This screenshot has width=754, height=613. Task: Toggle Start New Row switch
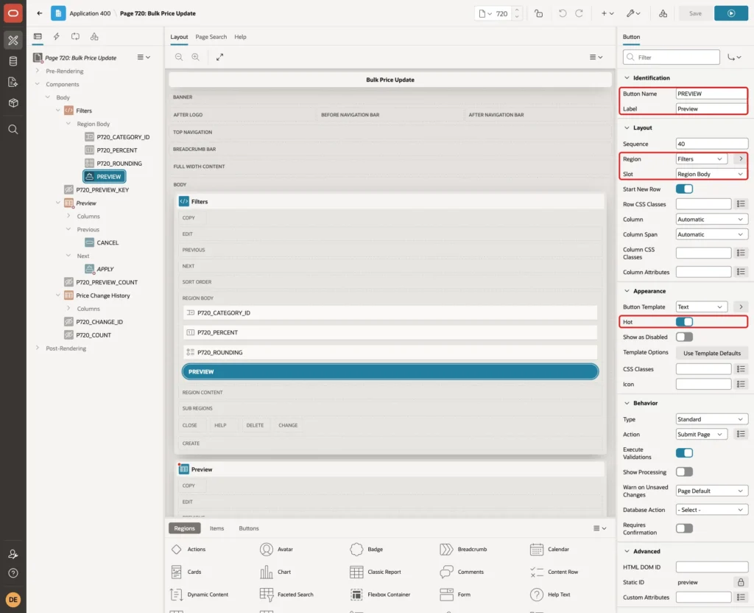tap(684, 189)
